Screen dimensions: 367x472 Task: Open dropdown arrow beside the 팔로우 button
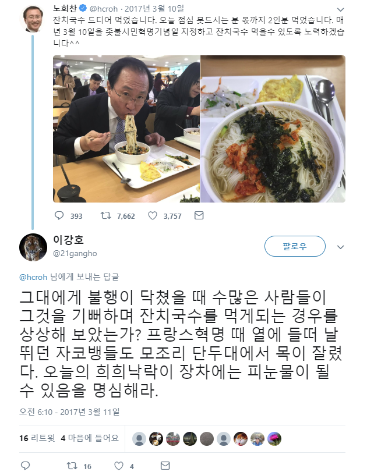pyautogui.click(x=340, y=247)
